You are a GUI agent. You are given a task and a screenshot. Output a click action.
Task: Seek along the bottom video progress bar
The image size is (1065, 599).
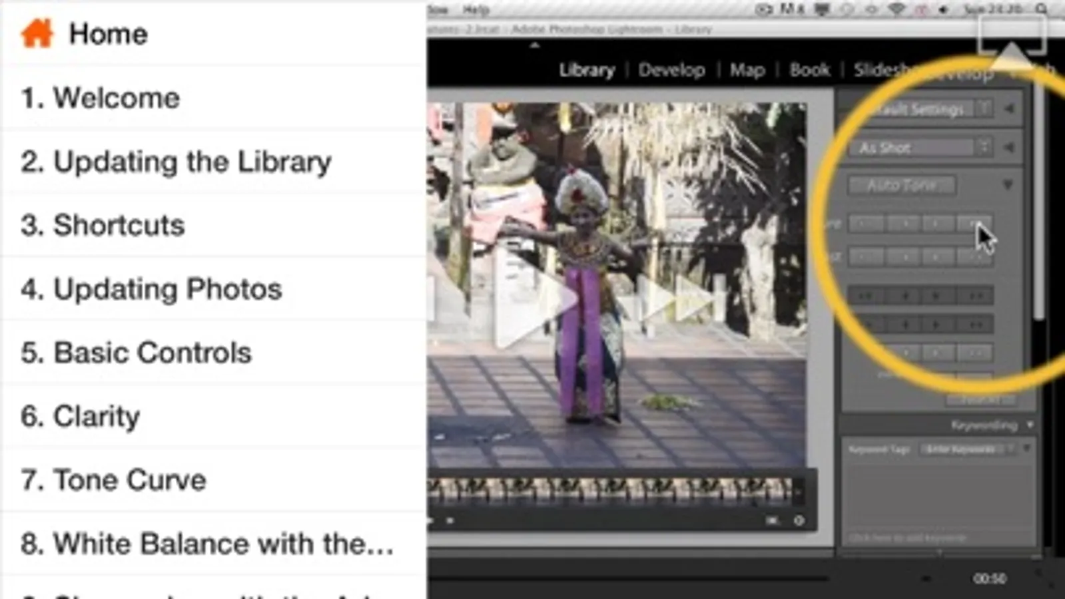click(629, 578)
